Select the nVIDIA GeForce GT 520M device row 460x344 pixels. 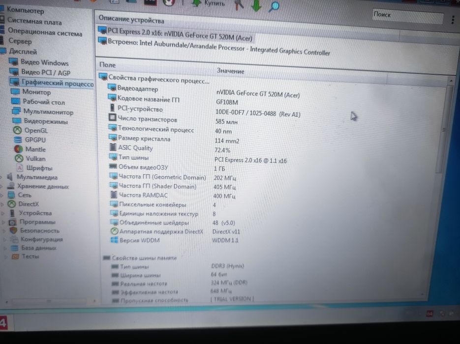pos(176,34)
